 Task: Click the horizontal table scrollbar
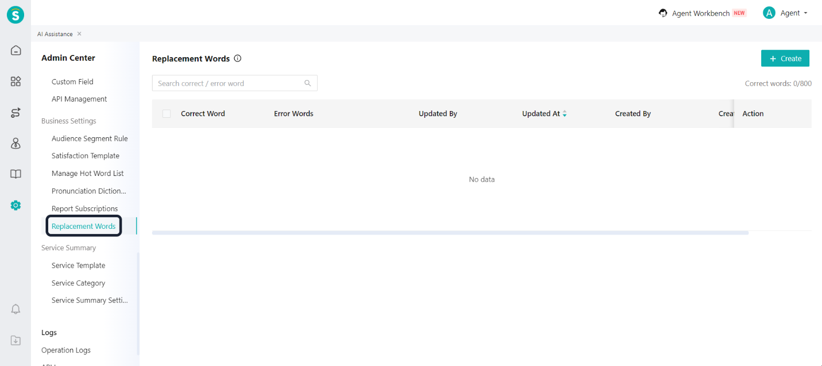(x=450, y=232)
